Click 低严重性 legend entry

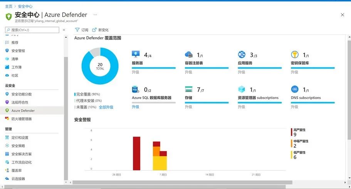click(x=298, y=155)
